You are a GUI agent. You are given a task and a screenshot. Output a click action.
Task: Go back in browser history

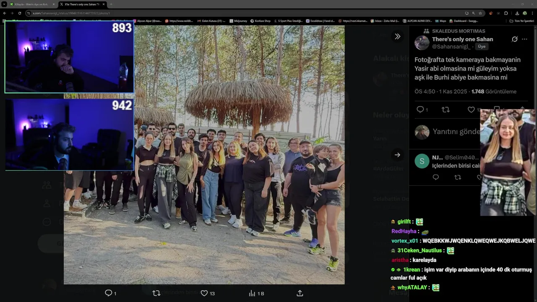pyautogui.click(x=5, y=13)
